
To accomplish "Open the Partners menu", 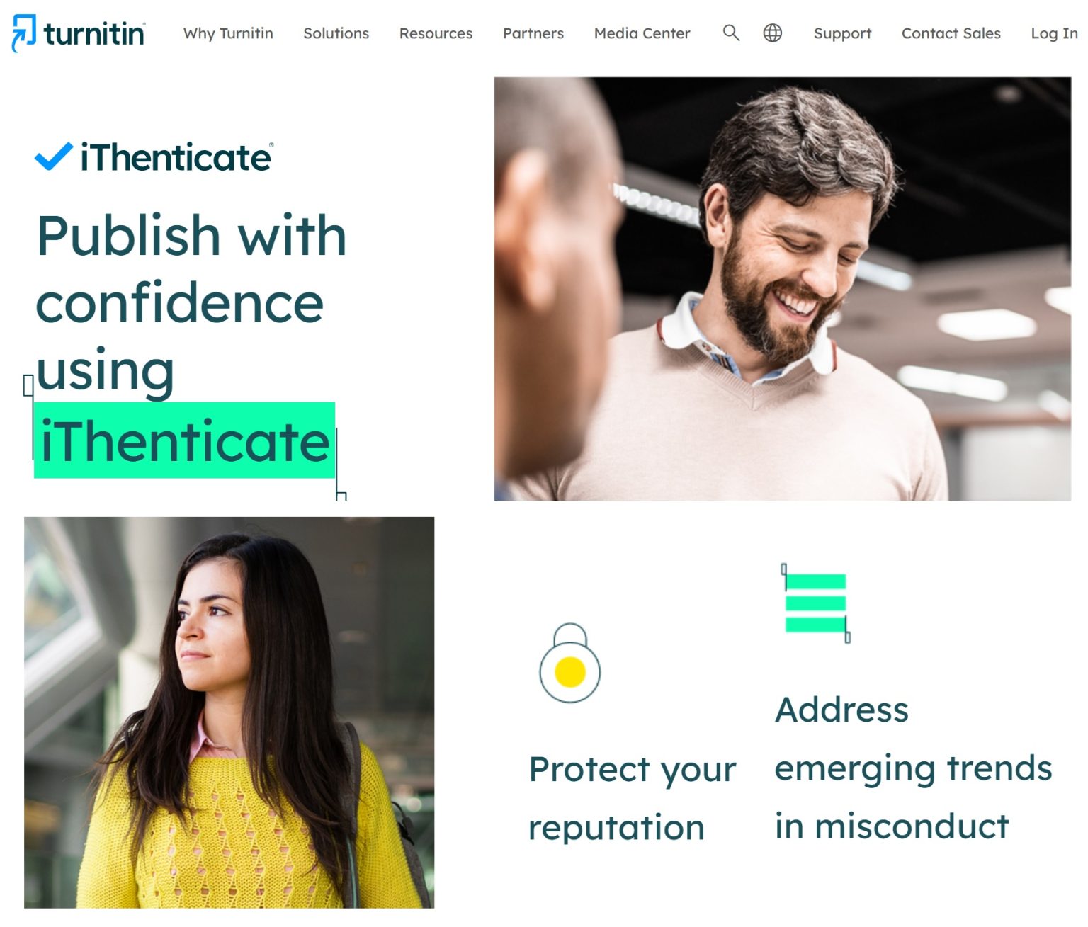I will click(x=533, y=33).
